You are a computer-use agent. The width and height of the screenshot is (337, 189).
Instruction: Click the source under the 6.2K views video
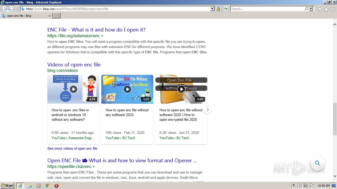click(174, 138)
